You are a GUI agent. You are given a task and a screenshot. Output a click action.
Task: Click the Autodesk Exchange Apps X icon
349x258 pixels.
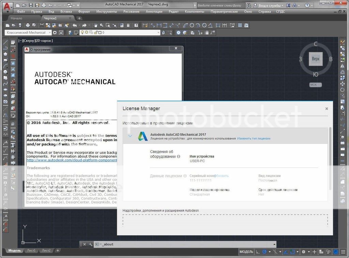click(288, 5)
